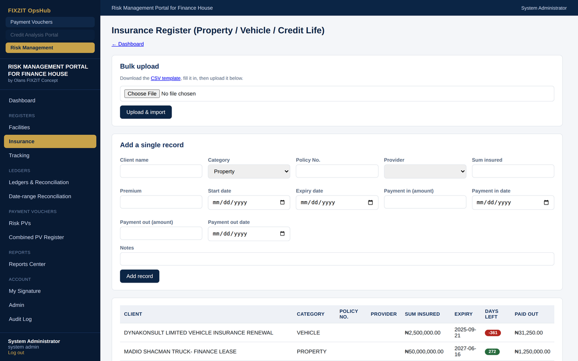Open calendar picker in Start date field
Viewport: 578px width, 361px height.
pyautogui.click(x=282, y=203)
